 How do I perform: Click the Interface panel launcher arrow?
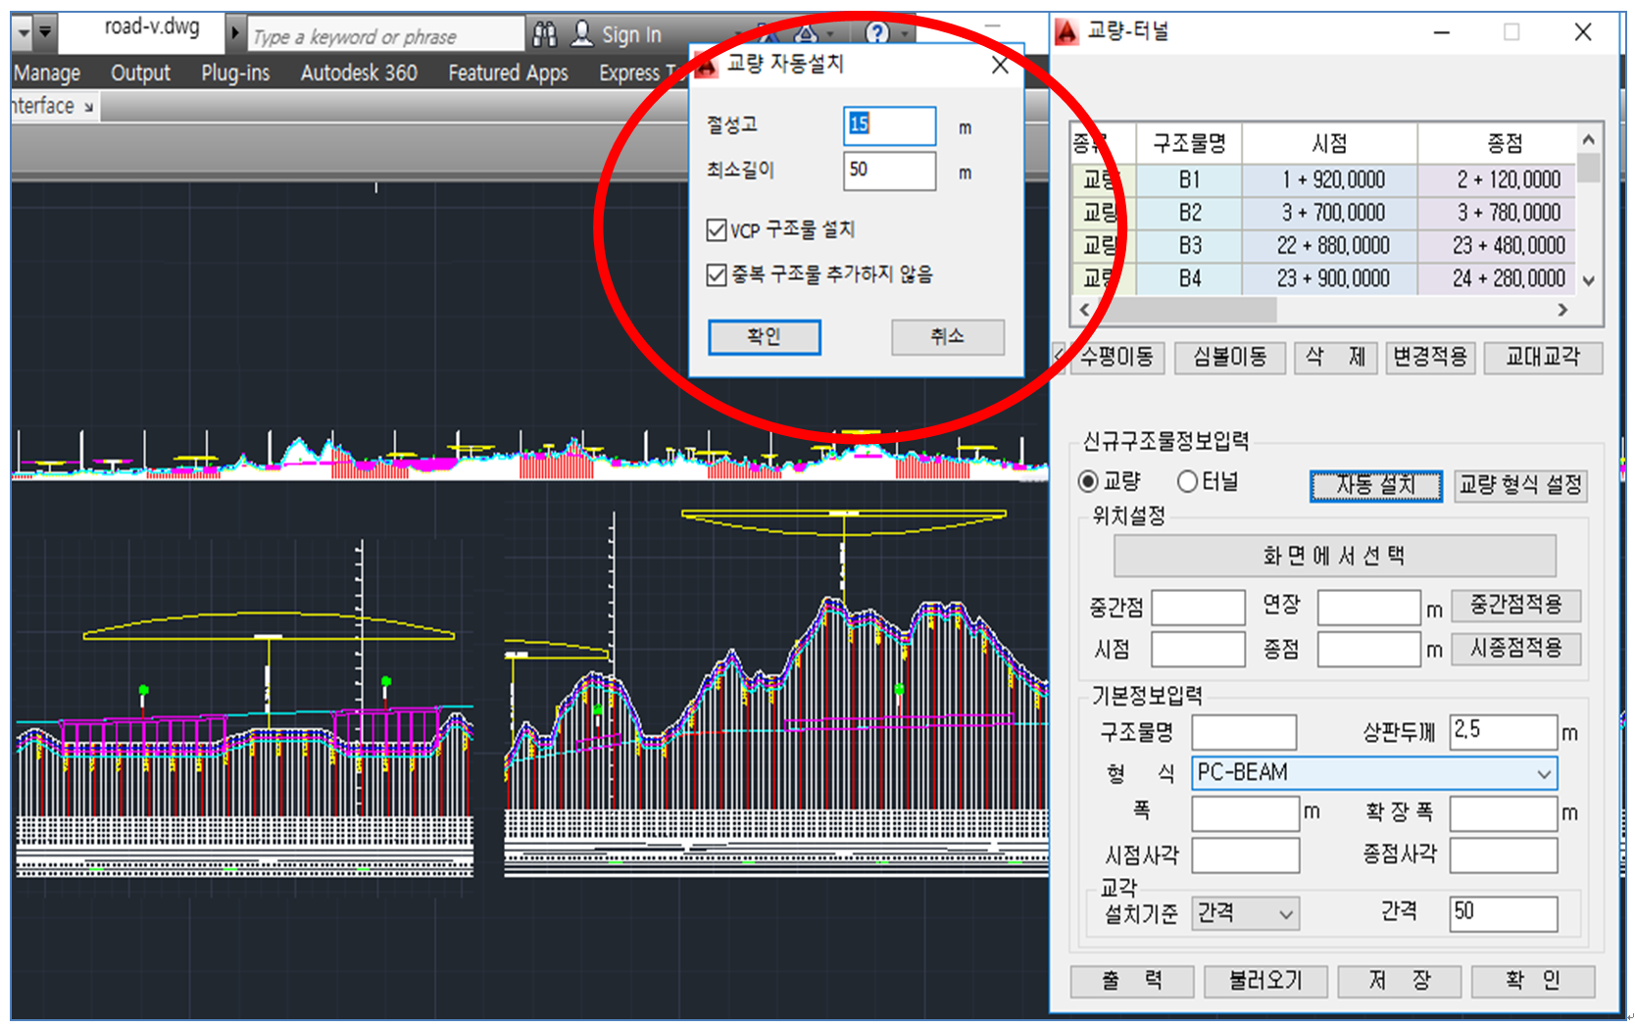point(88,107)
